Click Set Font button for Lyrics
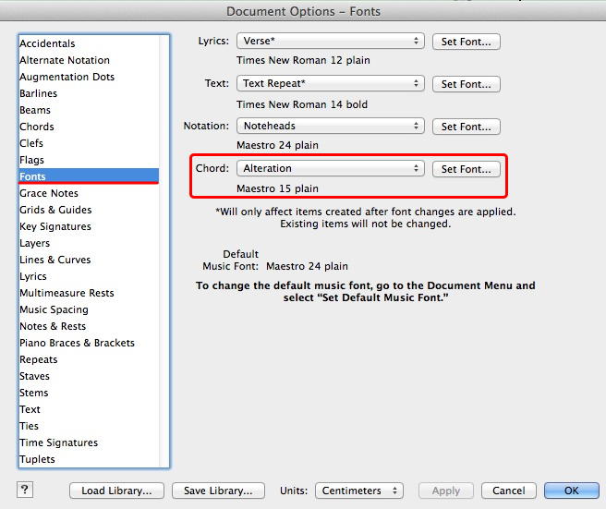Image resolution: width=606 pixels, height=509 pixels. (467, 42)
